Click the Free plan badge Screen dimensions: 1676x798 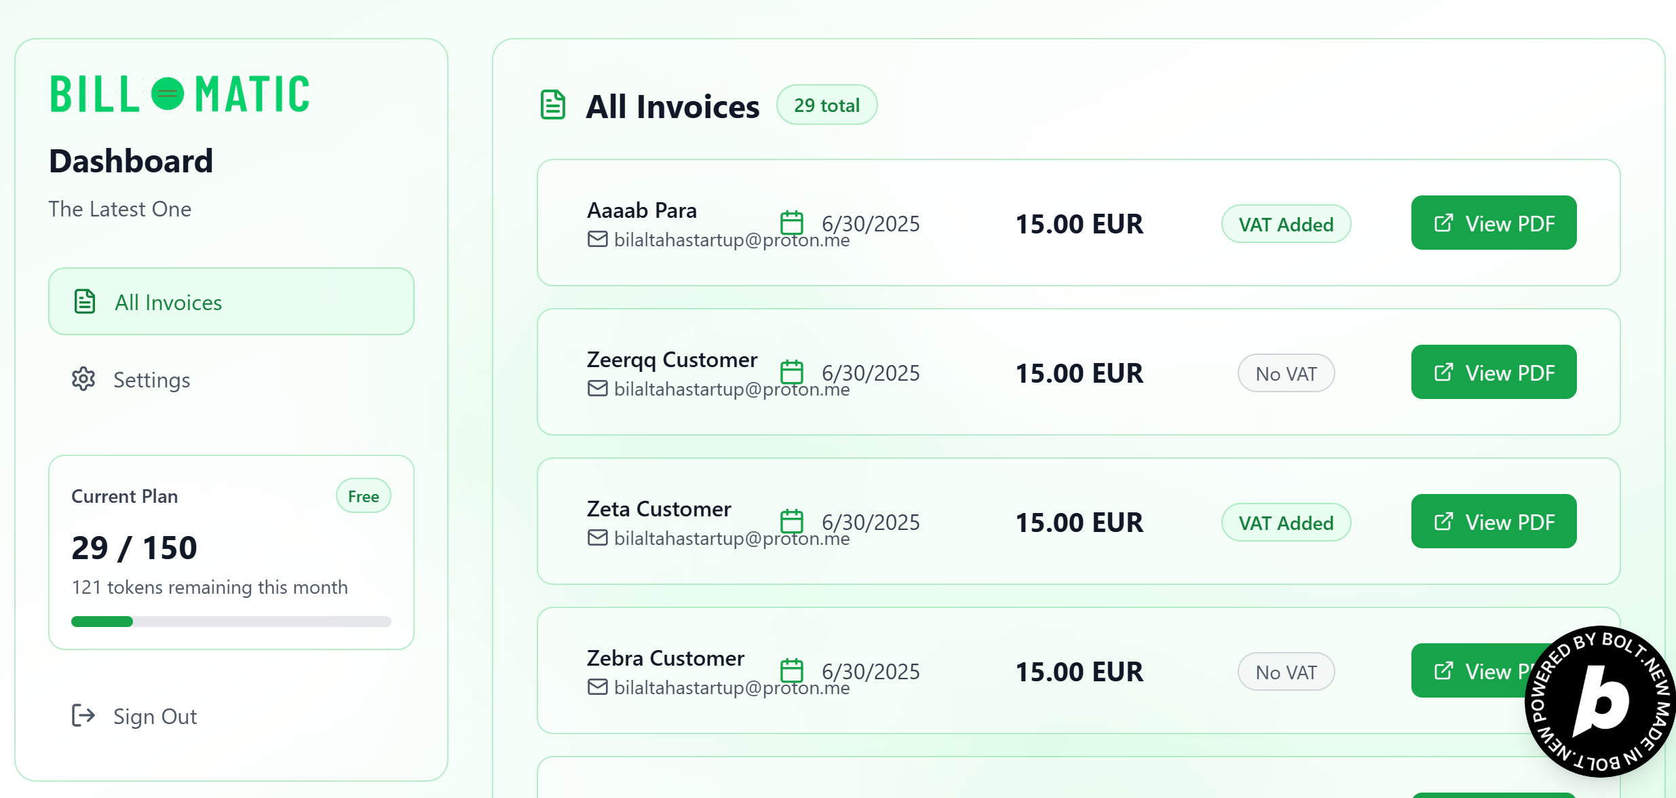tap(364, 496)
